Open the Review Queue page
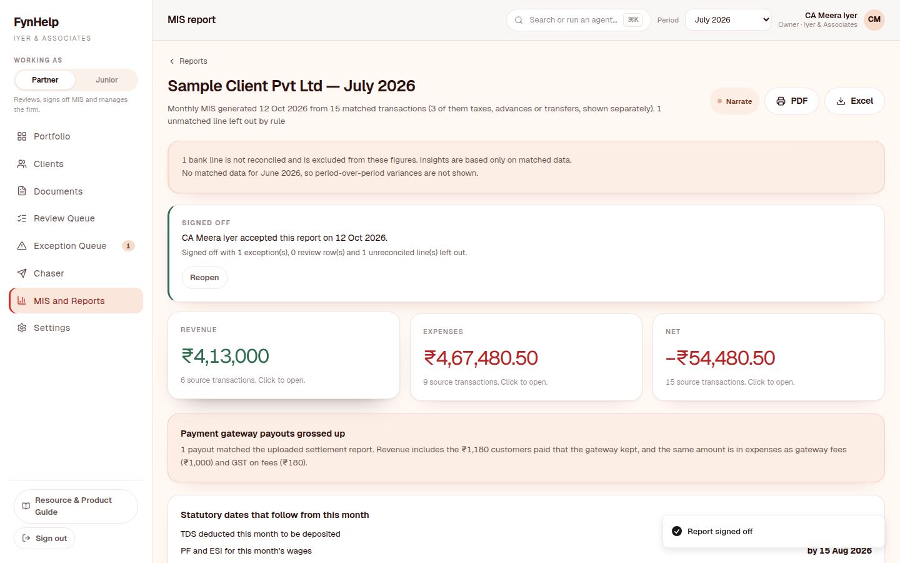The height and width of the screenshot is (563, 900). (x=76, y=218)
